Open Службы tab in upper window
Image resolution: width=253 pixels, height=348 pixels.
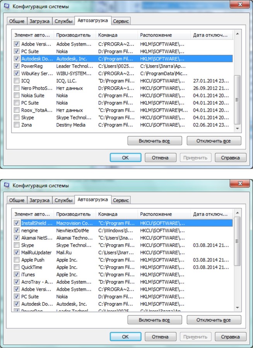click(x=63, y=21)
